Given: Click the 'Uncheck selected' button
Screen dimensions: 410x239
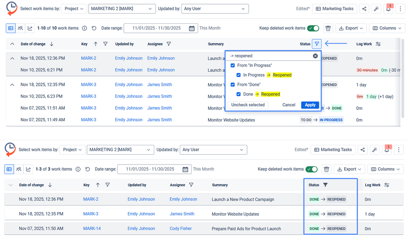Looking at the screenshot, I should coord(248,105).
